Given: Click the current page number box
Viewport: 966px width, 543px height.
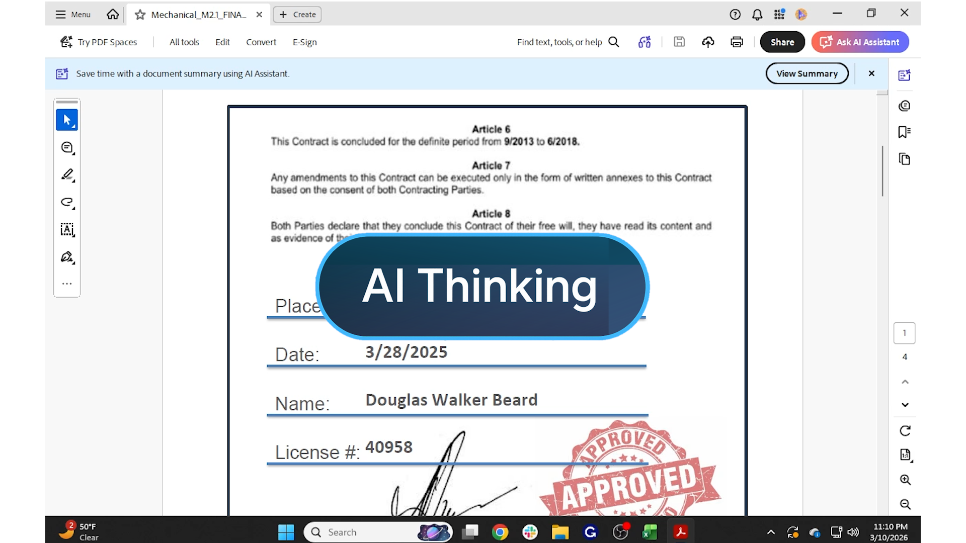Looking at the screenshot, I should 905,333.
